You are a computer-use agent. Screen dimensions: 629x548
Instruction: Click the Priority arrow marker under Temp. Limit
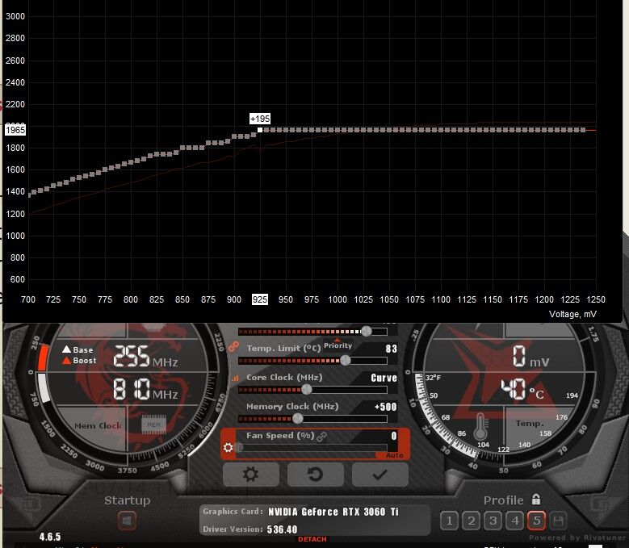tap(338, 341)
